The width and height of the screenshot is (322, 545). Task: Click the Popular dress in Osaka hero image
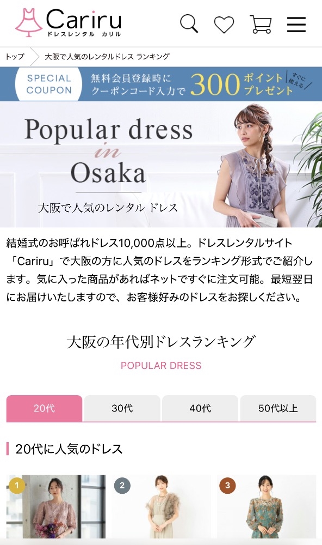(x=161, y=164)
